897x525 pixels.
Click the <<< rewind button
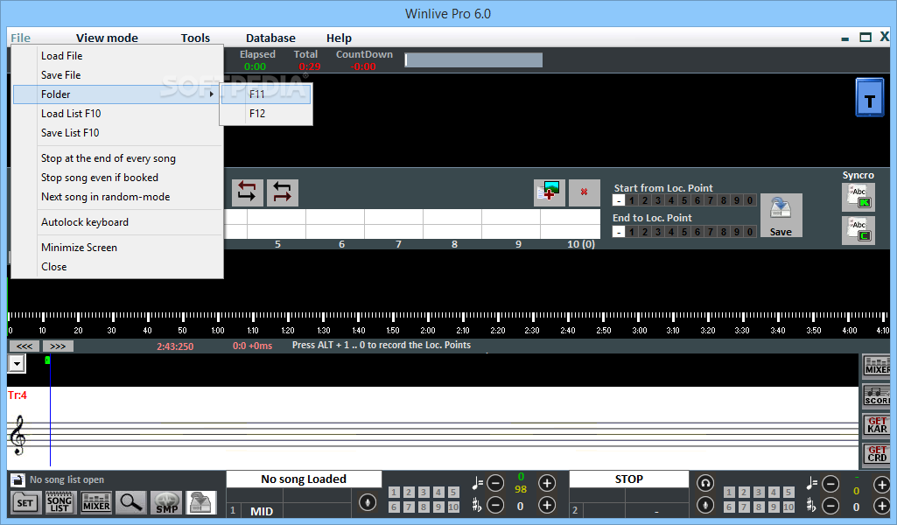[x=25, y=346]
